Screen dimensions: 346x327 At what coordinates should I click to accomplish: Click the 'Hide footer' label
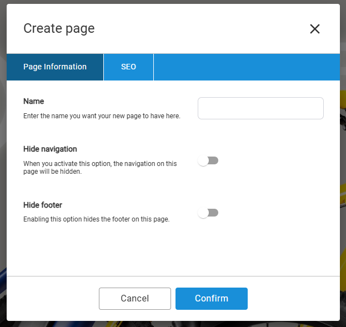43,205
